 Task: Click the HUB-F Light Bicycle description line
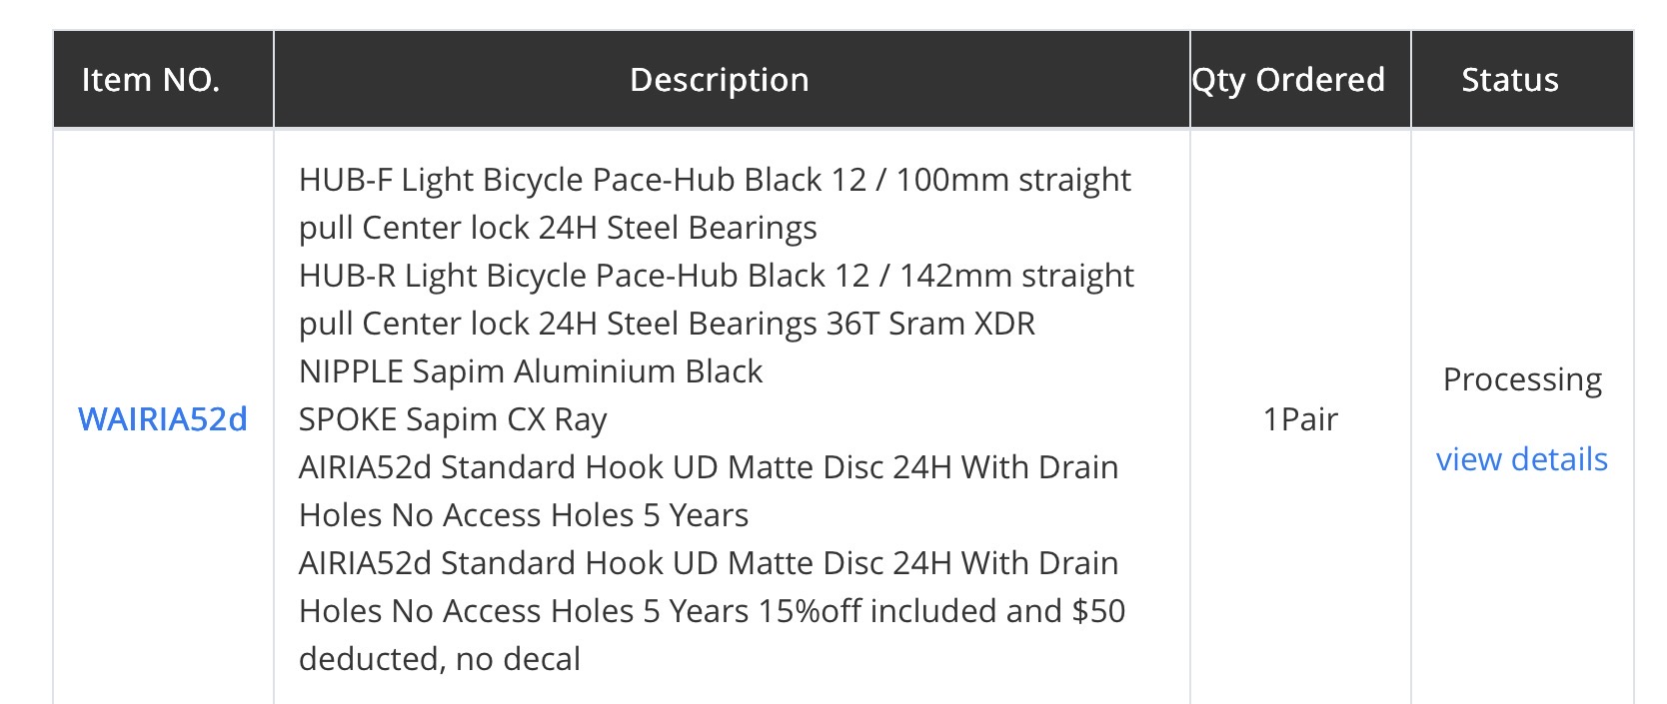[x=560, y=180]
